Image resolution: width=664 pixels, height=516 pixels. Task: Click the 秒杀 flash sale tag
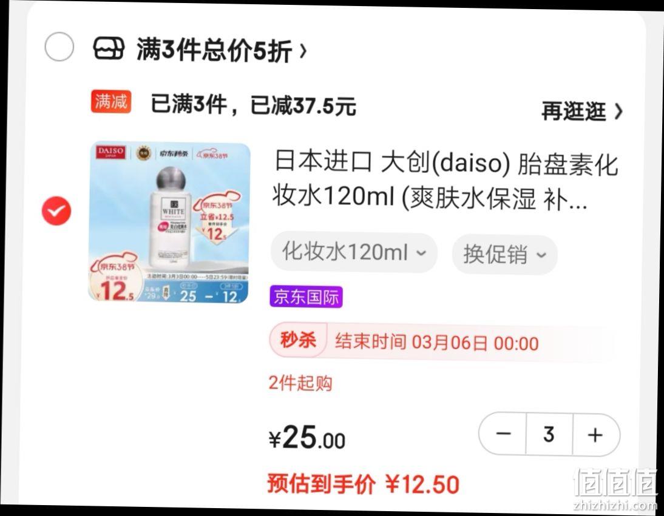click(298, 340)
